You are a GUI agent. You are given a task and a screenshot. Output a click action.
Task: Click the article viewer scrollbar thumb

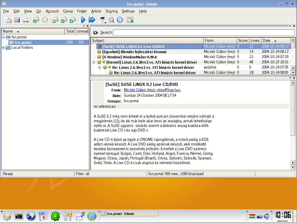point(293,111)
